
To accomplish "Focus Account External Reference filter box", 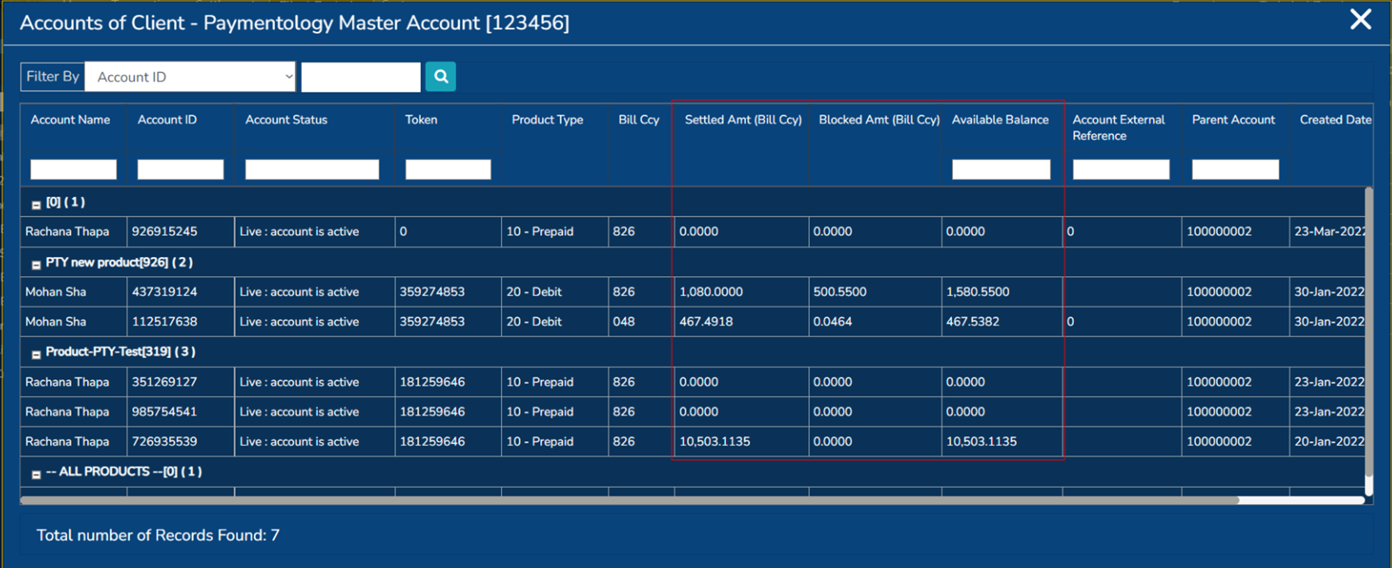I will point(1121,169).
